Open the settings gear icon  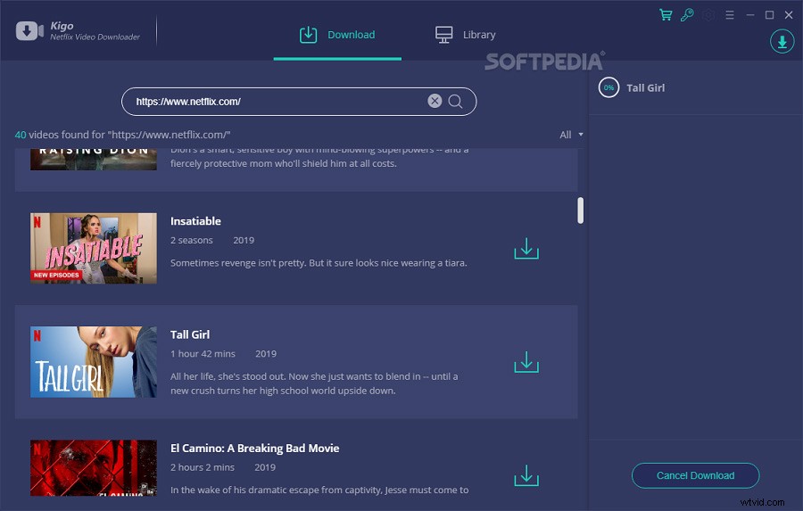pos(708,15)
